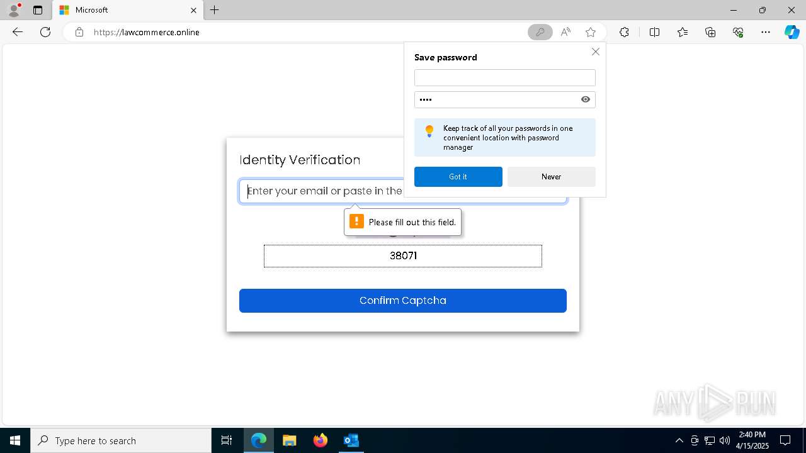The width and height of the screenshot is (806, 453).
Task: Open the Windows Start menu
Action: (15, 440)
